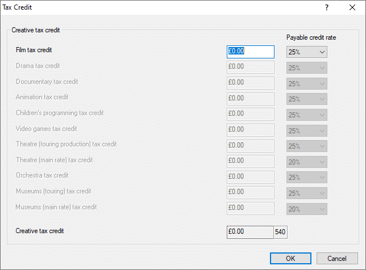Image resolution: width=366 pixels, height=270 pixels.
Task: Click the Drama tax credit amount field
Action: (x=251, y=67)
